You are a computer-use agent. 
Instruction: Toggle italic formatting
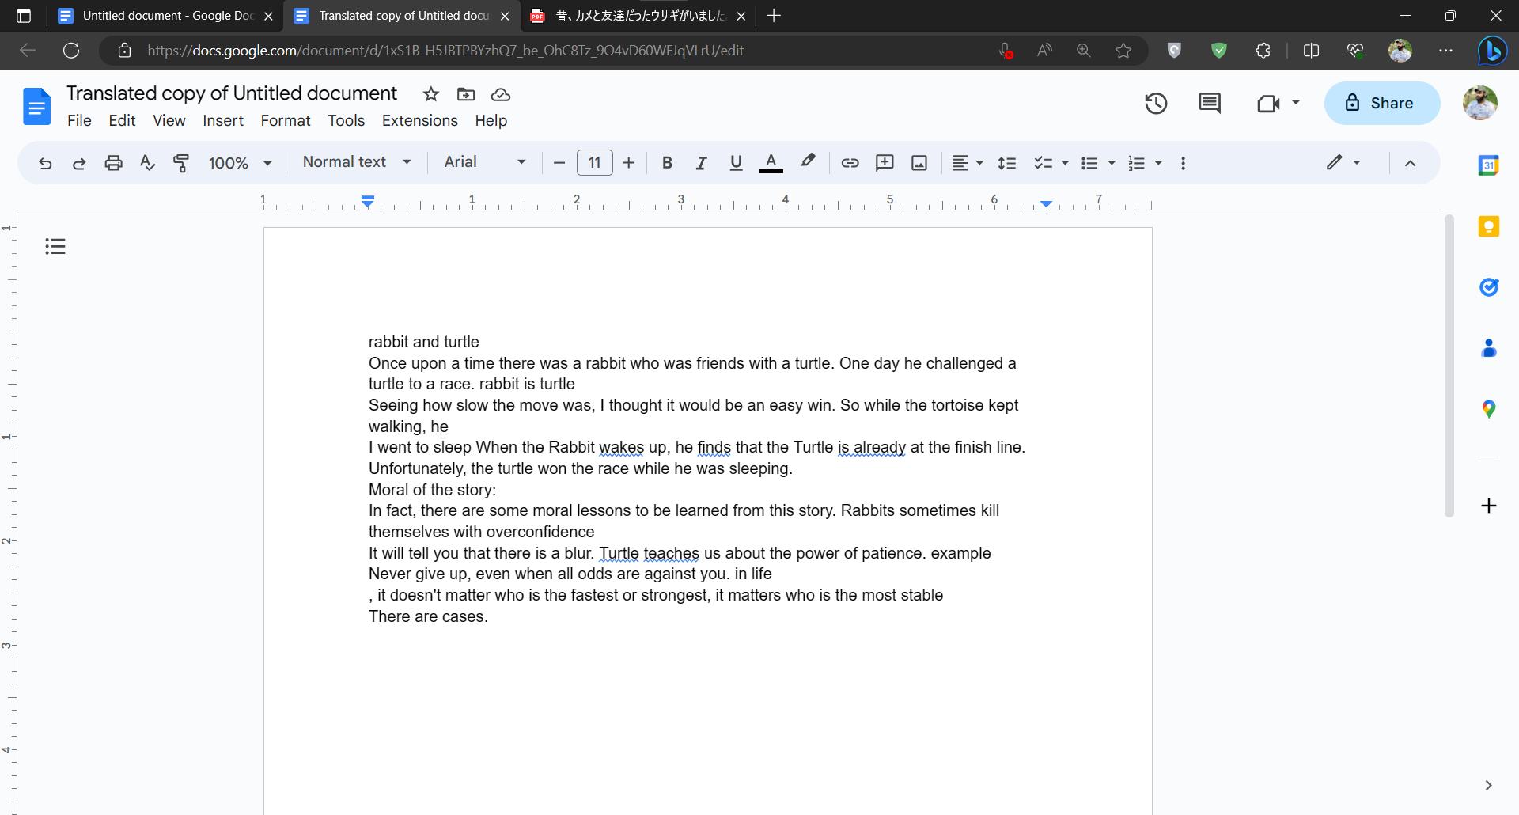click(702, 162)
